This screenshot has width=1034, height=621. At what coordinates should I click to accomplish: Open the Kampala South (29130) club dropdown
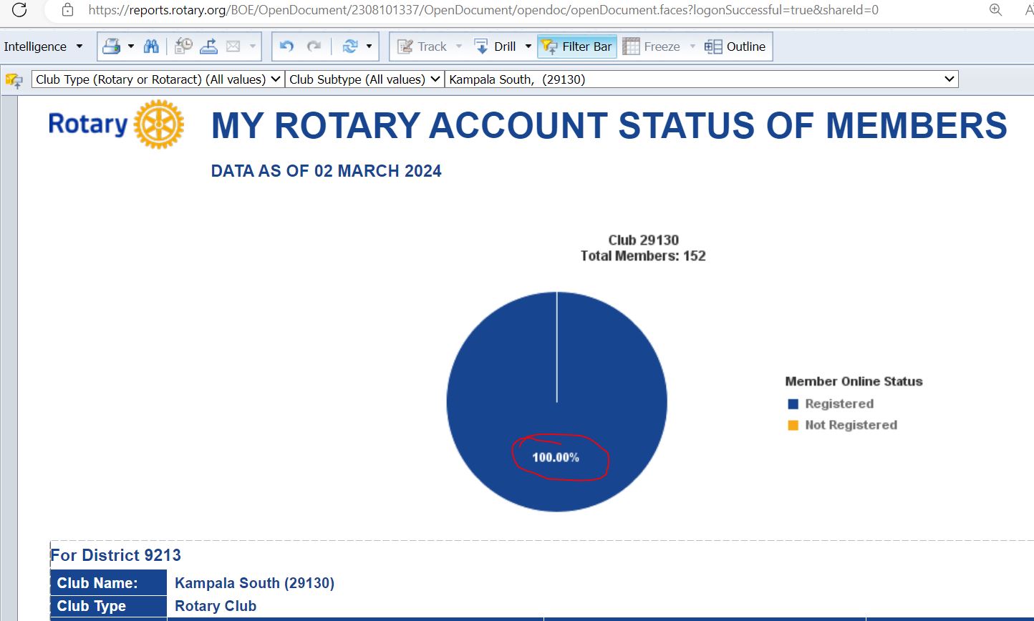[x=702, y=79]
